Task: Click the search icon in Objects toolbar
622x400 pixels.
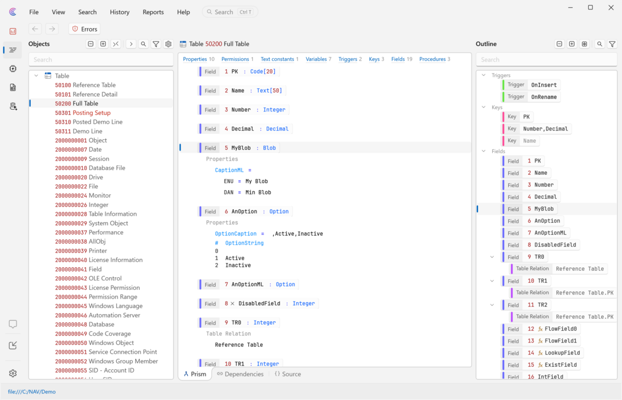Action: coord(143,44)
